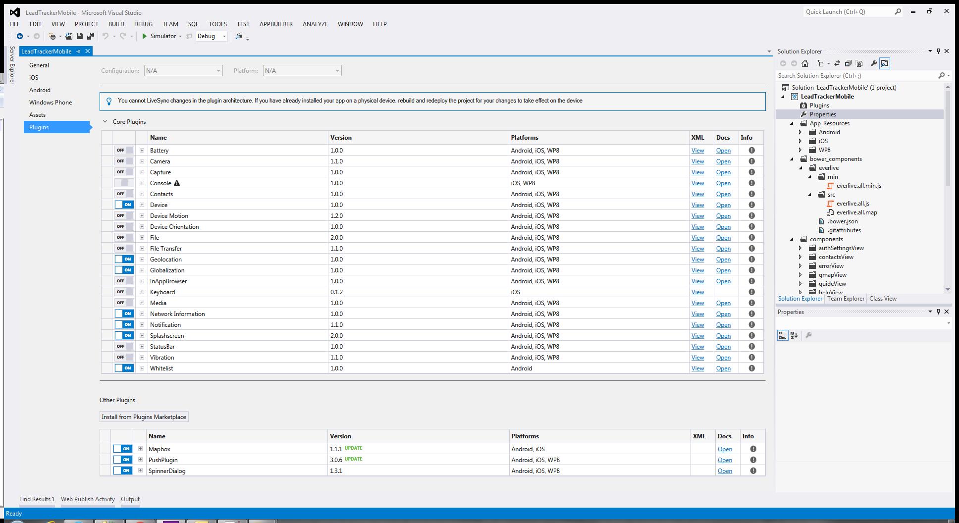Click the Properties wrench icon in Solution Explorer toolbar

click(874, 63)
